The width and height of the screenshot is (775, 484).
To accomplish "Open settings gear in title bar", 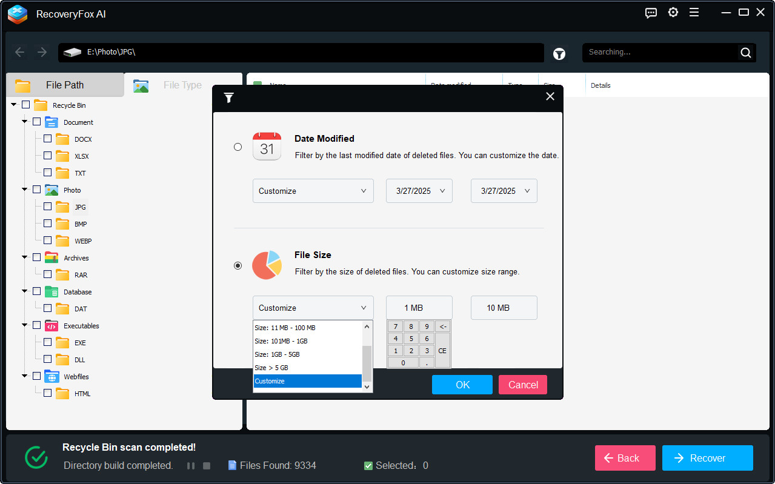I will [x=673, y=12].
